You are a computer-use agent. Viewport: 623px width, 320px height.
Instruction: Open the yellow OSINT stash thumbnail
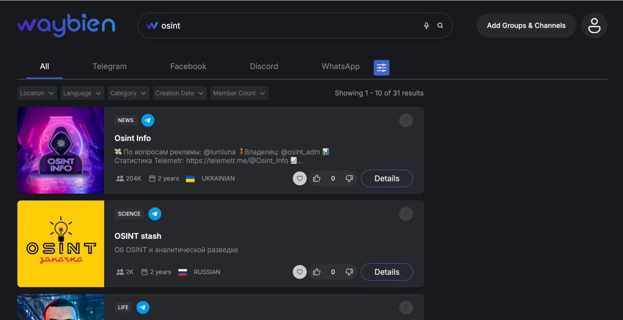tap(61, 244)
